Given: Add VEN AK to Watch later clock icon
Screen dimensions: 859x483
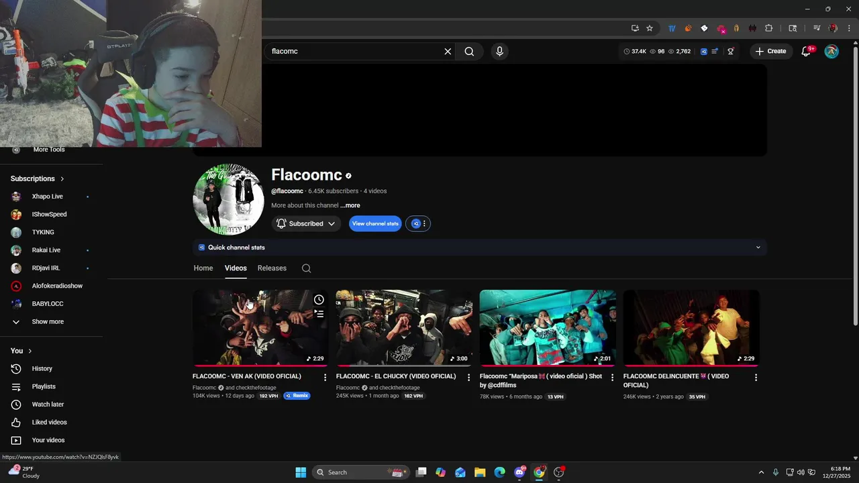Looking at the screenshot, I should pyautogui.click(x=319, y=300).
